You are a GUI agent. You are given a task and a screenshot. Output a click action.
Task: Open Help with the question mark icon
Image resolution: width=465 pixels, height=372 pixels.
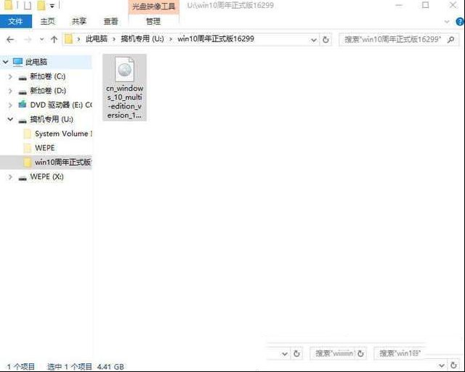point(460,22)
